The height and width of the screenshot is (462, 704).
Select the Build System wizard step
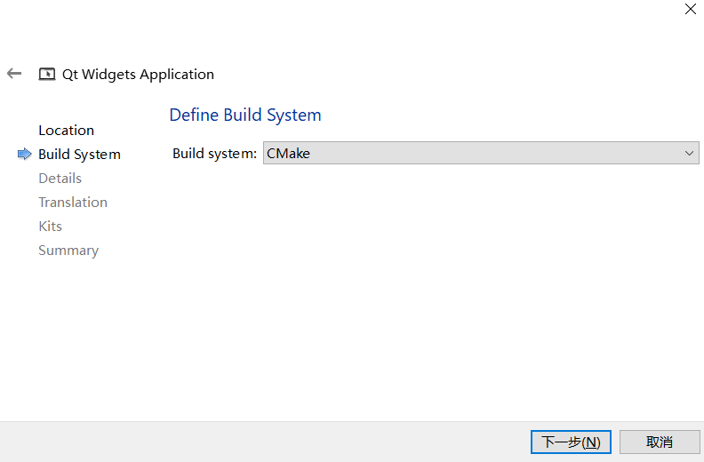click(x=79, y=155)
